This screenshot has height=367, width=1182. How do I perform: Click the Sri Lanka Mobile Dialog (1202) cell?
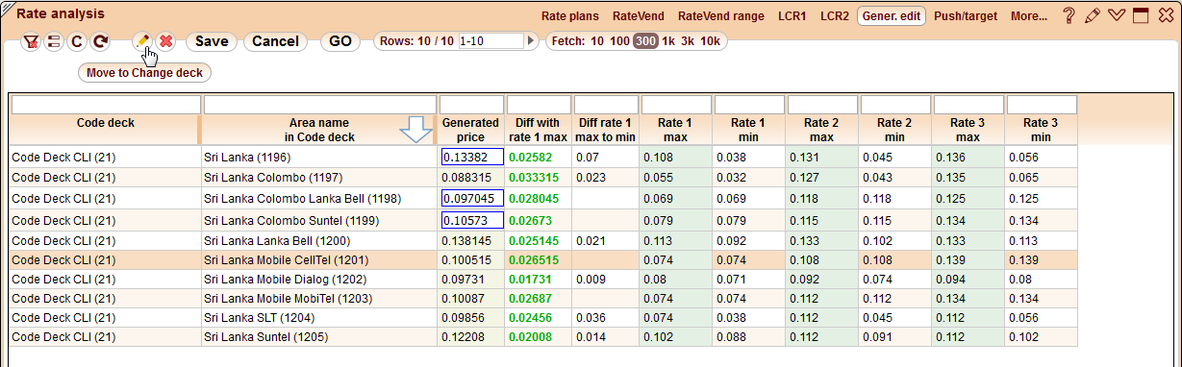319,279
